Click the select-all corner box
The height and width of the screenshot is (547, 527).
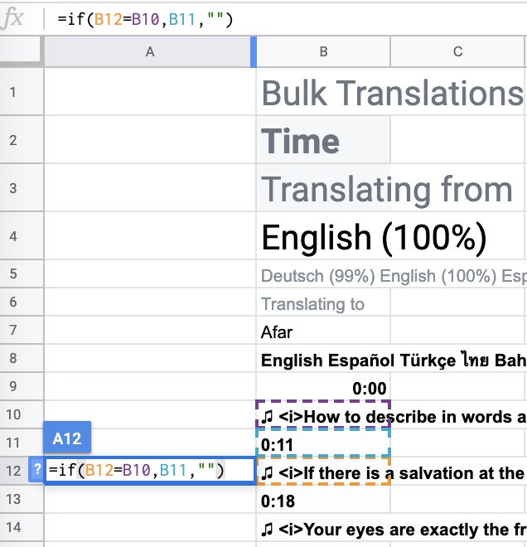(22, 51)
